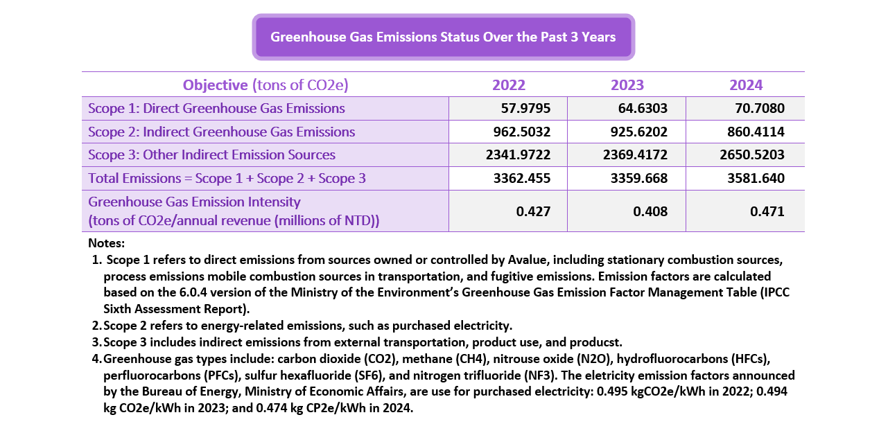
Task: Select the Greenhouse Gas Emission Intensity label
Action: coord(194,202)
